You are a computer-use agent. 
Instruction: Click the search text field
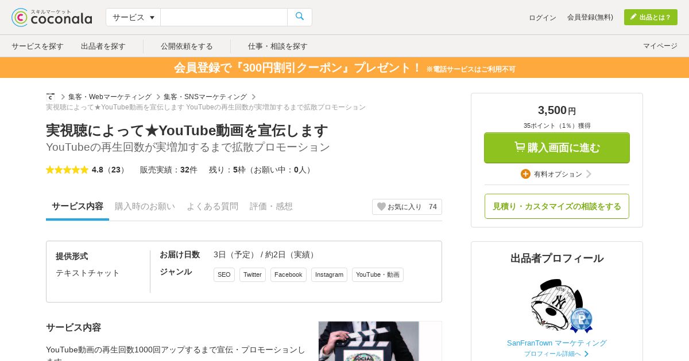(x=224, y=17)
